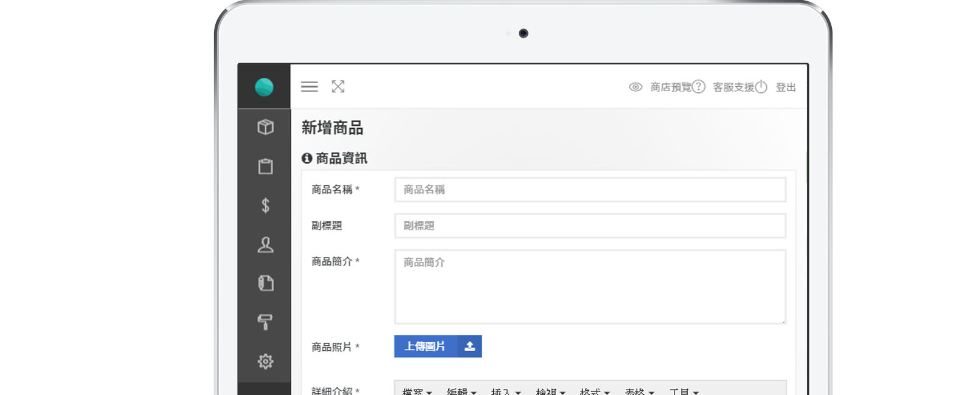Click the 商品簡介 * field label
Viewport: 973px width, 395px height.
tap(335, 261)
